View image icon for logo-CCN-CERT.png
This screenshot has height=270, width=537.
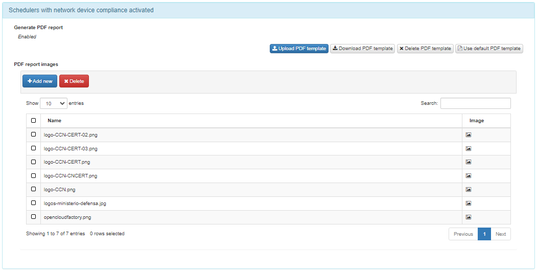[x=468, y=162]
